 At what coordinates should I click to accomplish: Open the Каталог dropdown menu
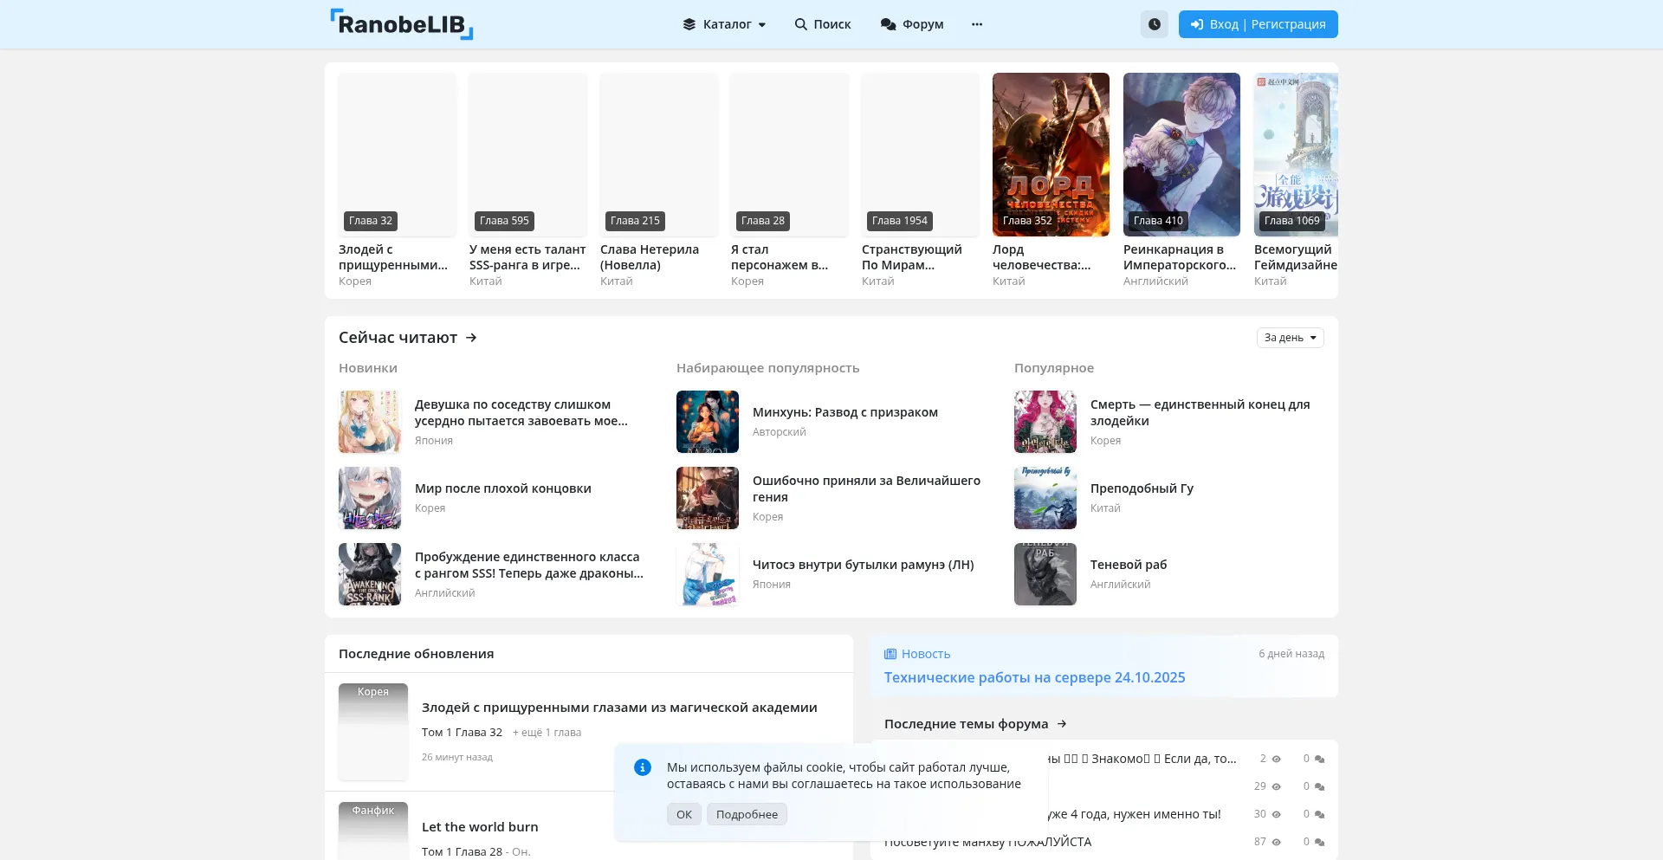coord(725,24)
